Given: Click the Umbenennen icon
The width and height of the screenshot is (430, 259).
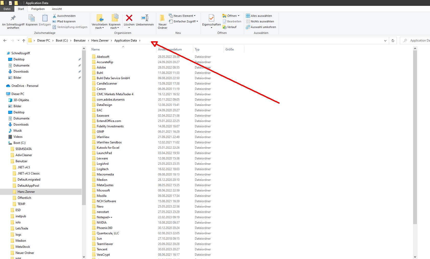Looking at the screenshot, I should click(x=145, y=18).
